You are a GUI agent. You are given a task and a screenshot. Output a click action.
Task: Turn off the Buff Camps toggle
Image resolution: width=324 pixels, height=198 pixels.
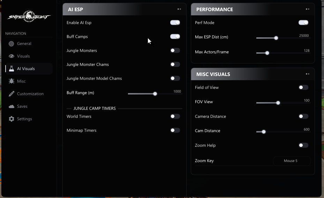pyautogui.click(x=175, y=37)
